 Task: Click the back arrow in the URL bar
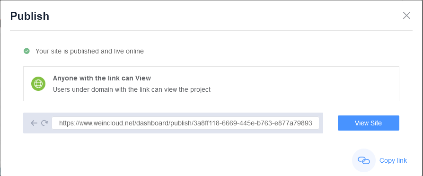click(x=34, y=123)
